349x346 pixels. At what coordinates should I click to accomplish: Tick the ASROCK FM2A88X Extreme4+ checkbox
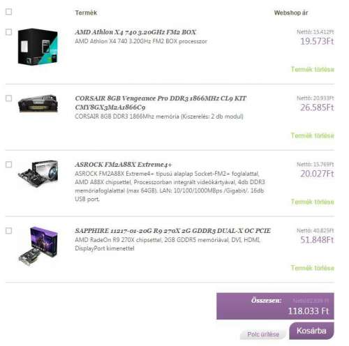8,165
